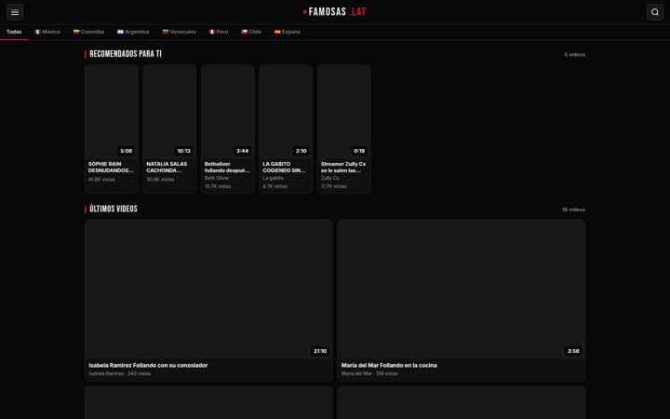
Task: Click the 10.7K vistas count
Action: [218, 186]
